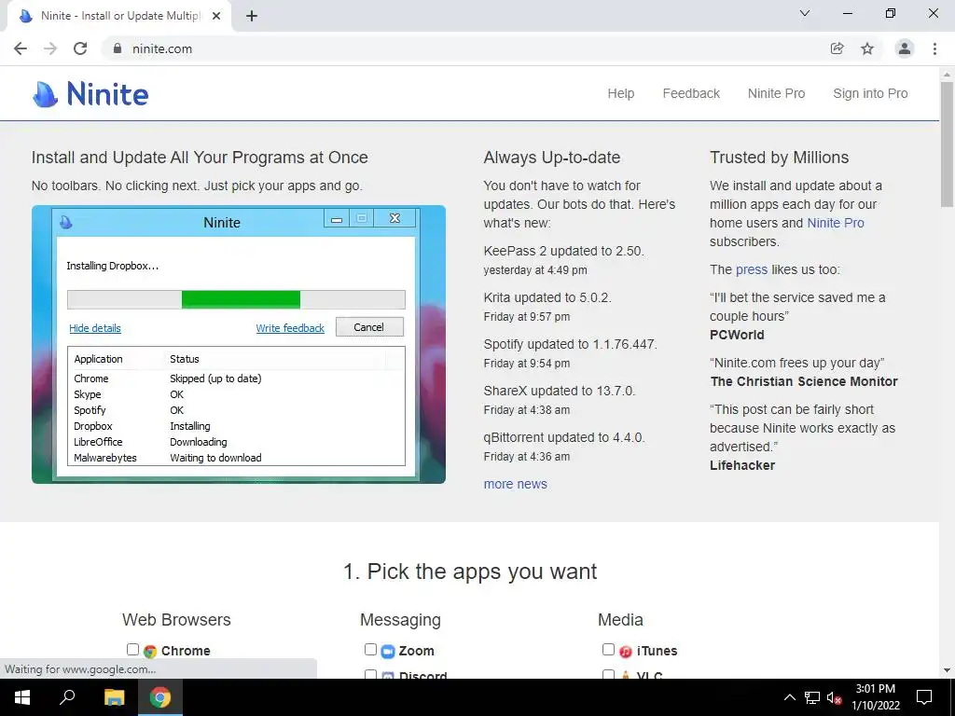Click the '1. Pick the apps you want' heading
The width and height of the screenshot is (955, 716).
[470, 571]
